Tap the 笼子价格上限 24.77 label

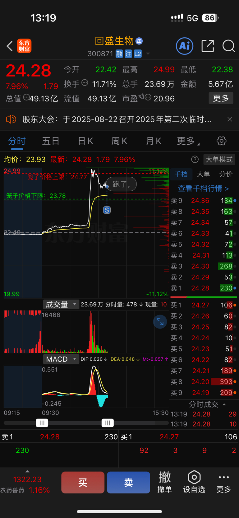(57, 177)
